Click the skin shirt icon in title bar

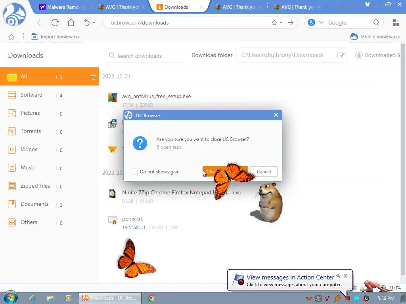pyautogui.click(x=367, y=4)
